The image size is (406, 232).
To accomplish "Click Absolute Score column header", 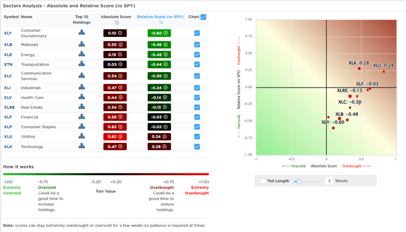I will point(116,17).
